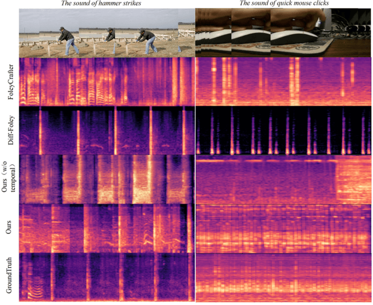Select the GroundTruth hammer strikes spectrogram

(106, 276)
